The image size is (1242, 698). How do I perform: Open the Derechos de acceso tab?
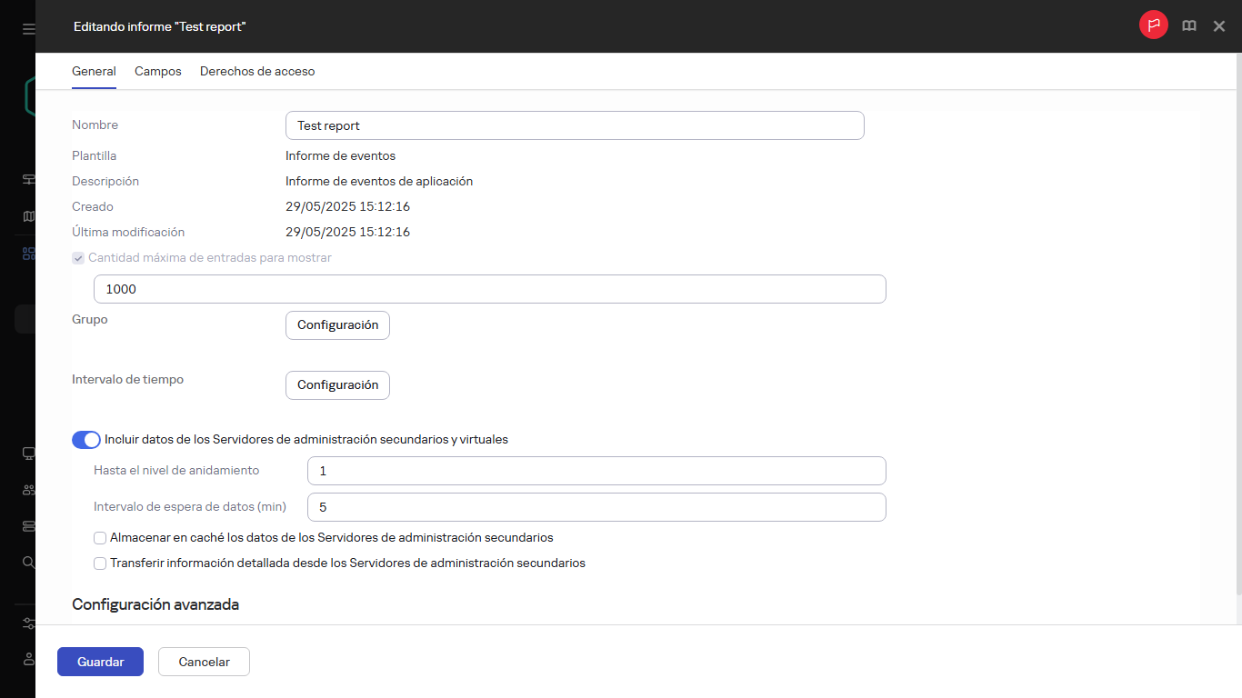click(x=257, y=71)
